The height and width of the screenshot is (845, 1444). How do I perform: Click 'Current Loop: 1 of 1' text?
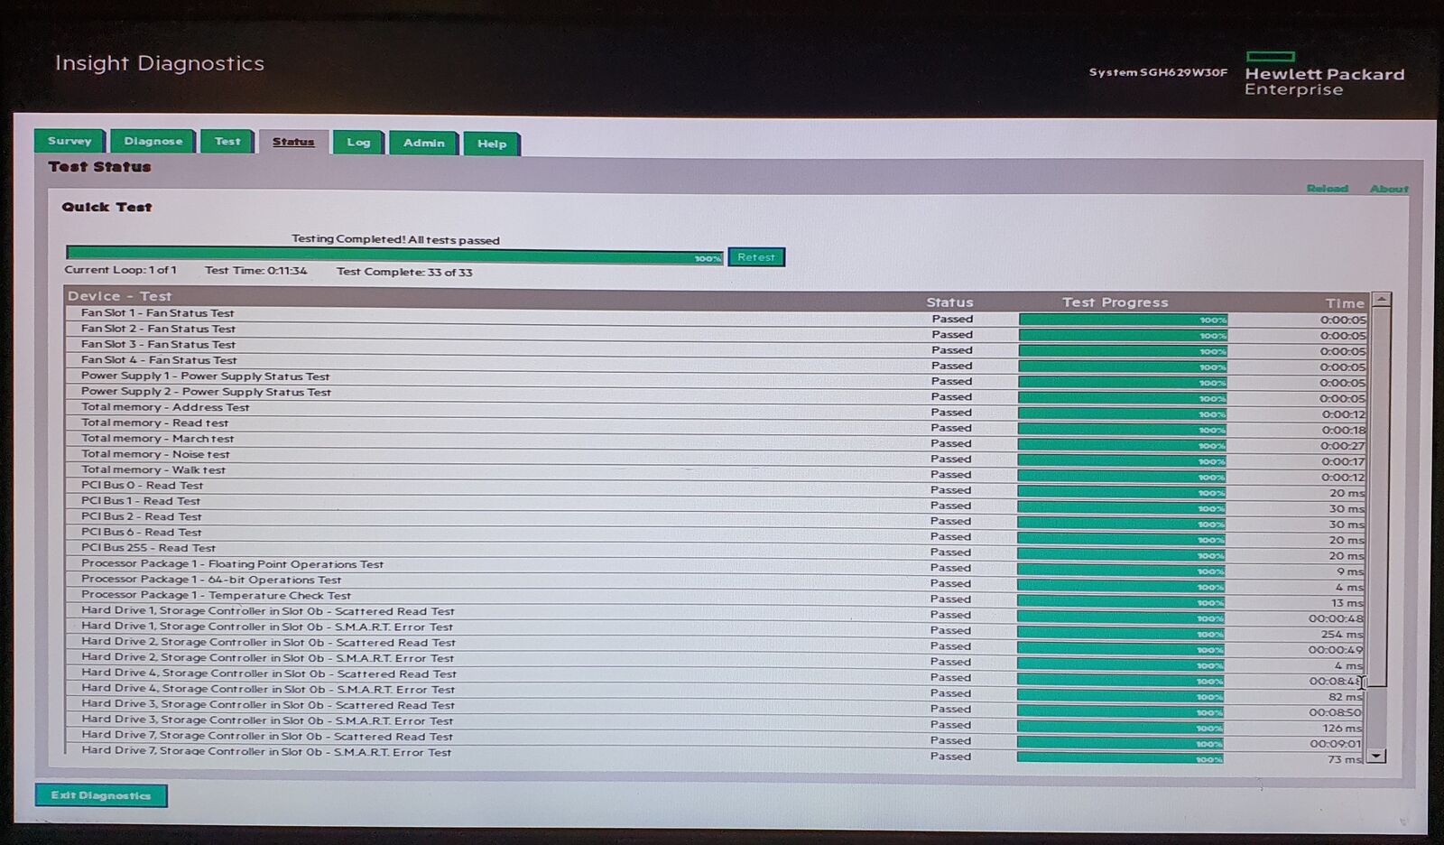pyautogui.click(x=121, y=270)
